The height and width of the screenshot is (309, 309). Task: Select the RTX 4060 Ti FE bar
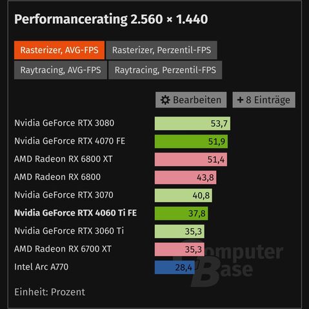pos(181,213)
